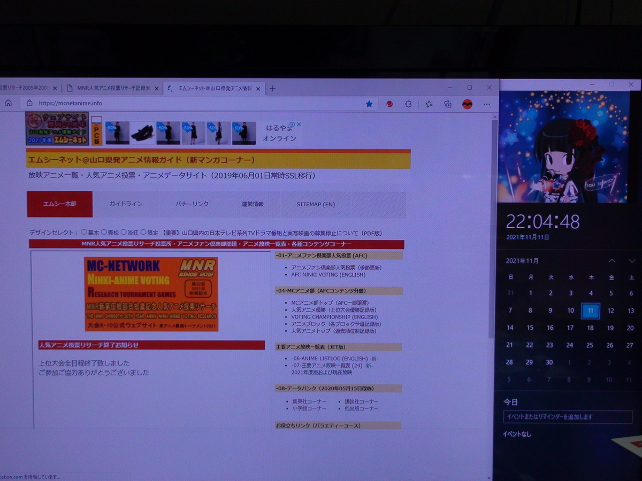Viewport: 642px width, 481px height.
Task: Click the red extension icon beside the address bar
Action: [389, 103]
